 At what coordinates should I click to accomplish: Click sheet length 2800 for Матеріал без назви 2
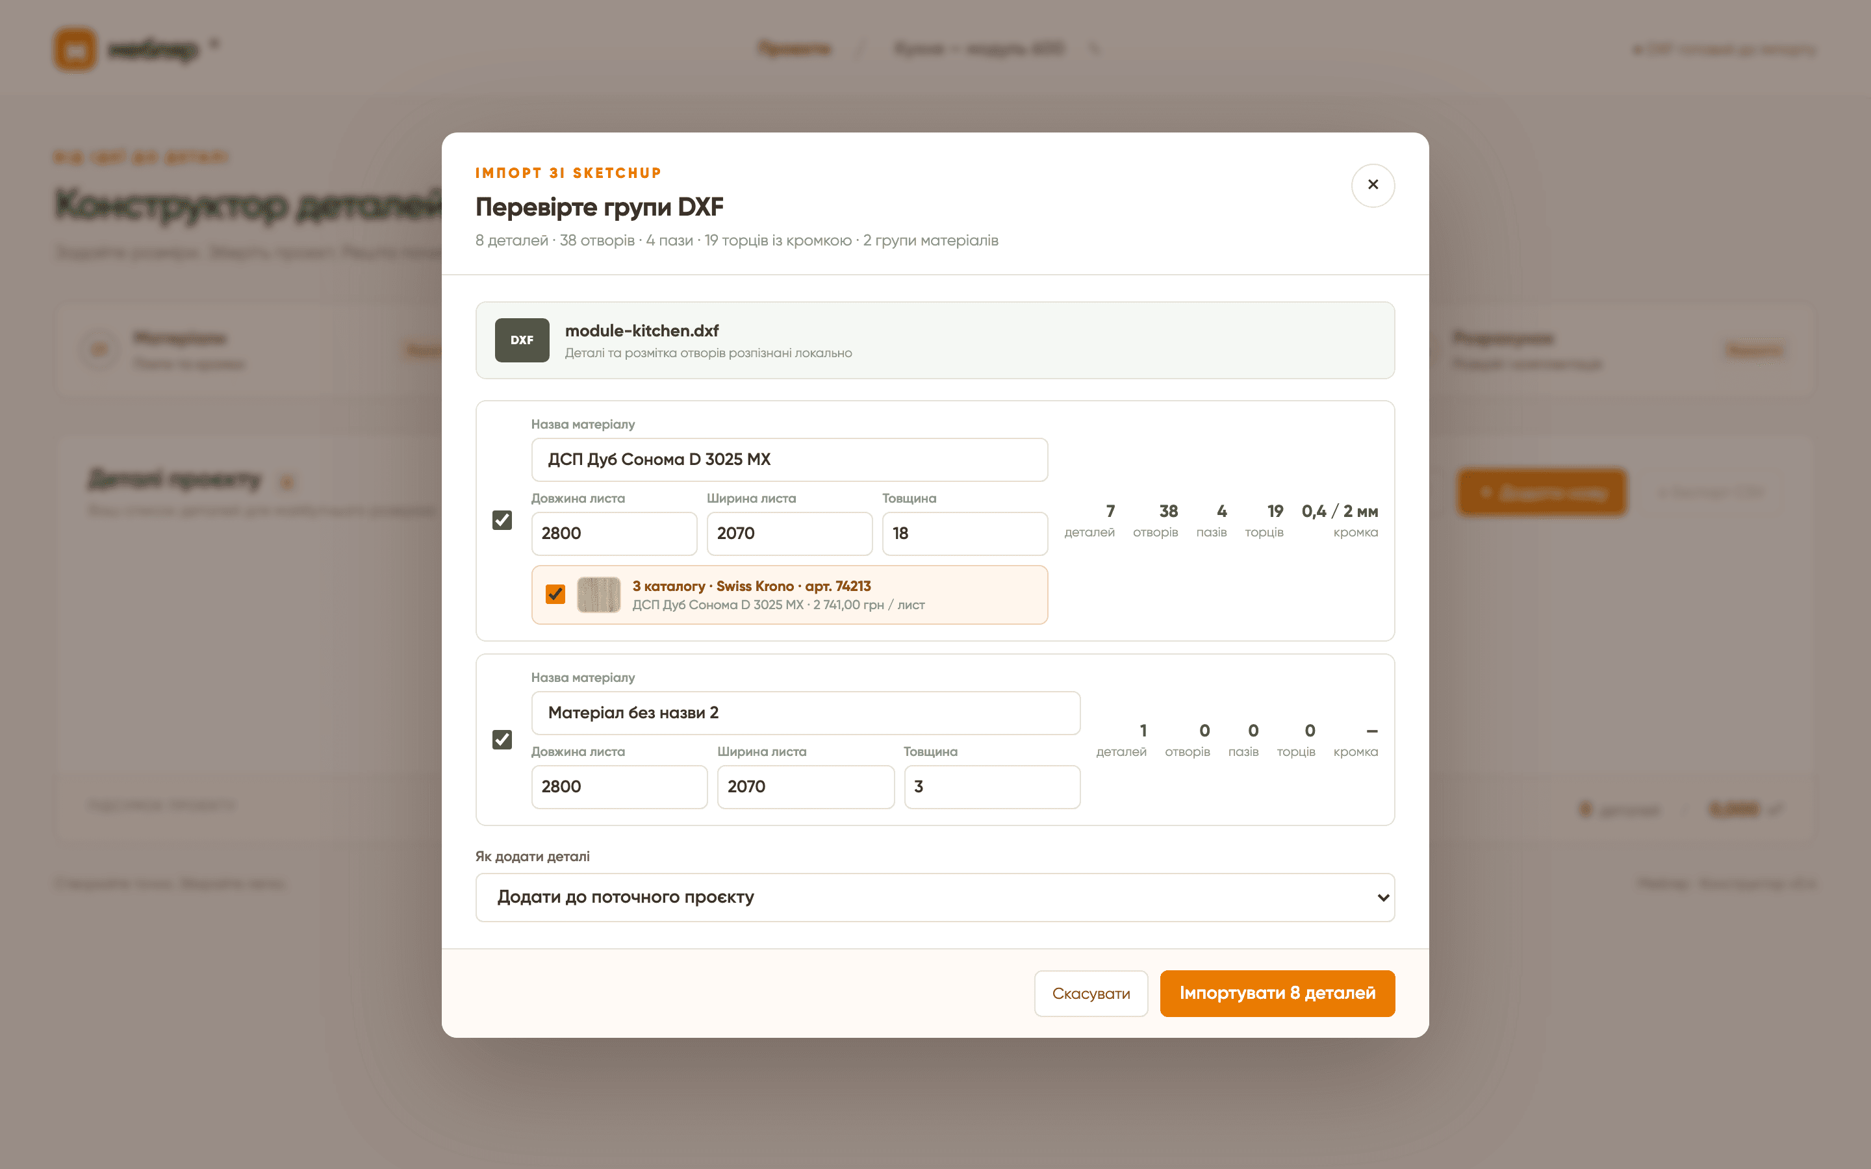point(619,787)
